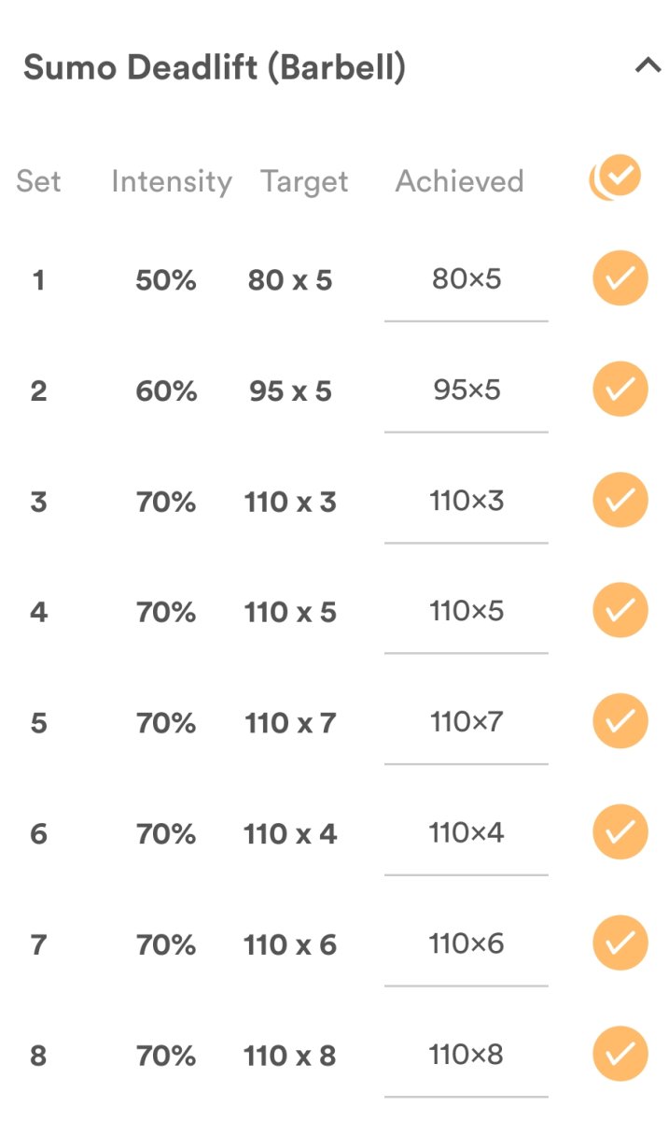
Task: Select the achieved 110×5 field
Action: pyautogui.click(x=466, y=610)
